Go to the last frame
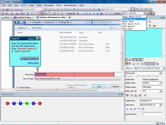The image size is (166, 125). [98, 13]
